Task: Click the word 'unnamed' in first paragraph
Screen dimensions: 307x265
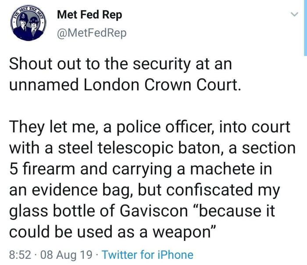Action: coord(42,85)
